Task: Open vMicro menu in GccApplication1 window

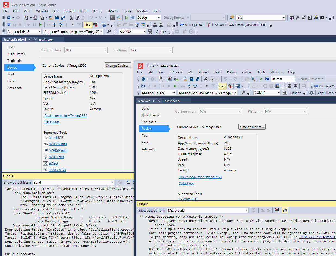Action: 112,11
